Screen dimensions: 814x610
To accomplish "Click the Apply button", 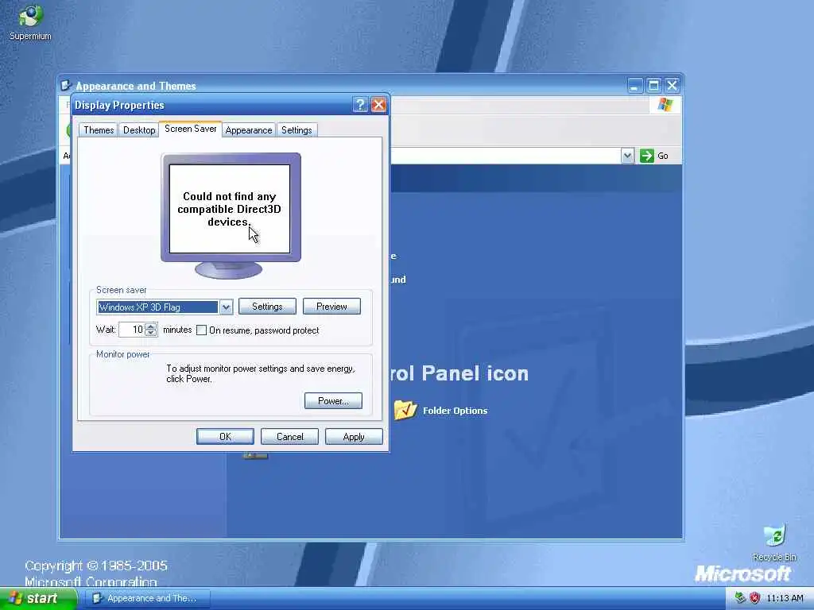I will coord(354,437).
